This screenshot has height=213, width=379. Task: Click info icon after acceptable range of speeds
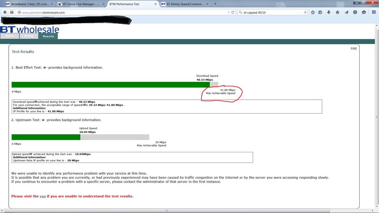(84, 105)
